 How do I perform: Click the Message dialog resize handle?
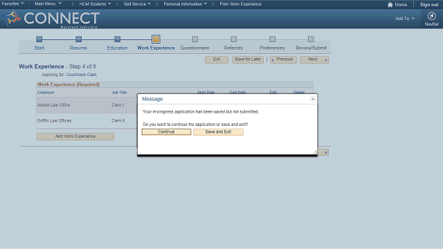point(315,152)
